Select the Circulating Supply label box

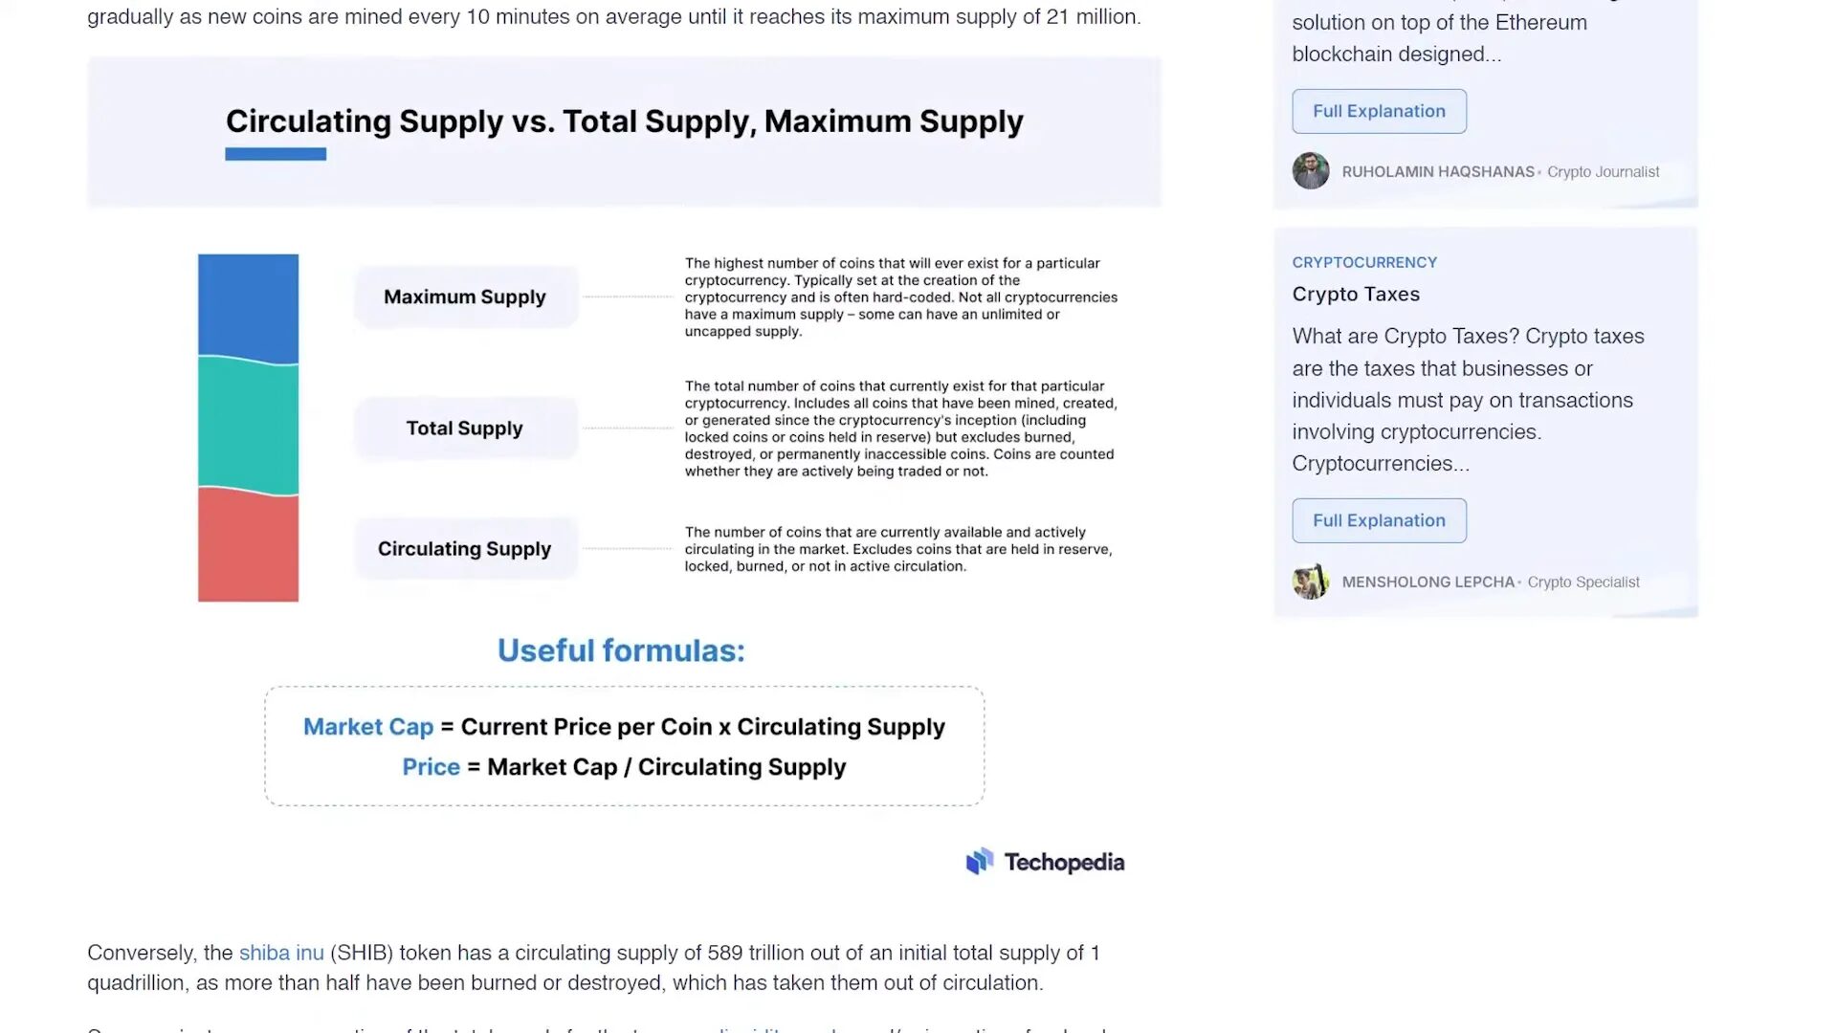(x=465, y=548)
